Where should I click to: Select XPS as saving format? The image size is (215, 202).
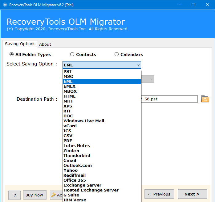coord(102,106)
